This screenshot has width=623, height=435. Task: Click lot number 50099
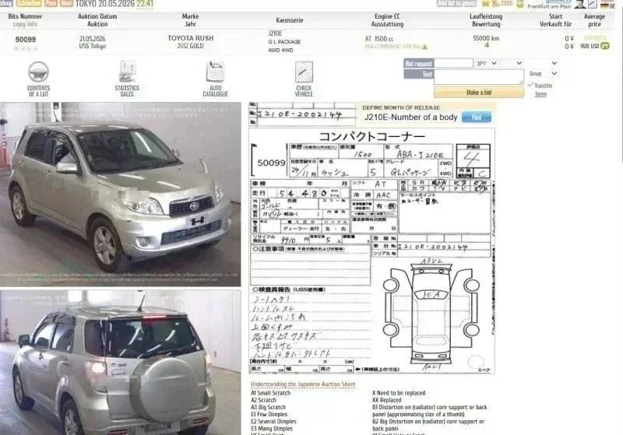(x=26, y=40)
